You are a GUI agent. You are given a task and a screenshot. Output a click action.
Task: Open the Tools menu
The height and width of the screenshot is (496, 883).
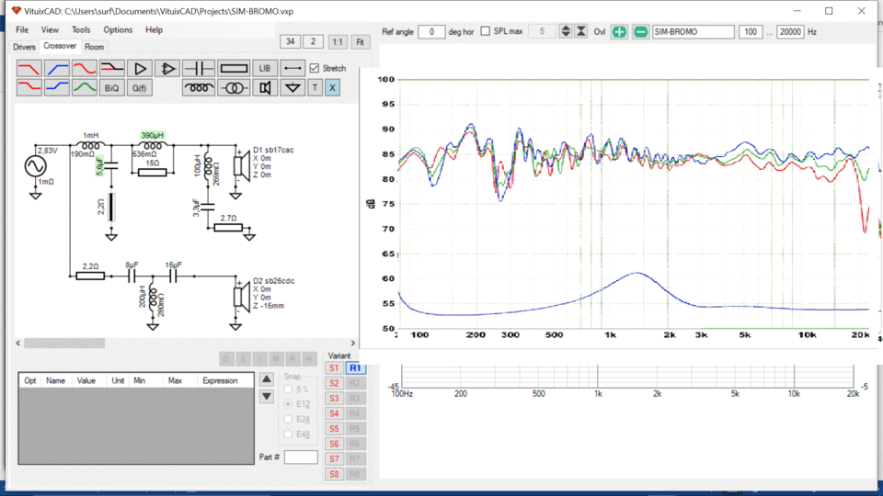(81, 29)
